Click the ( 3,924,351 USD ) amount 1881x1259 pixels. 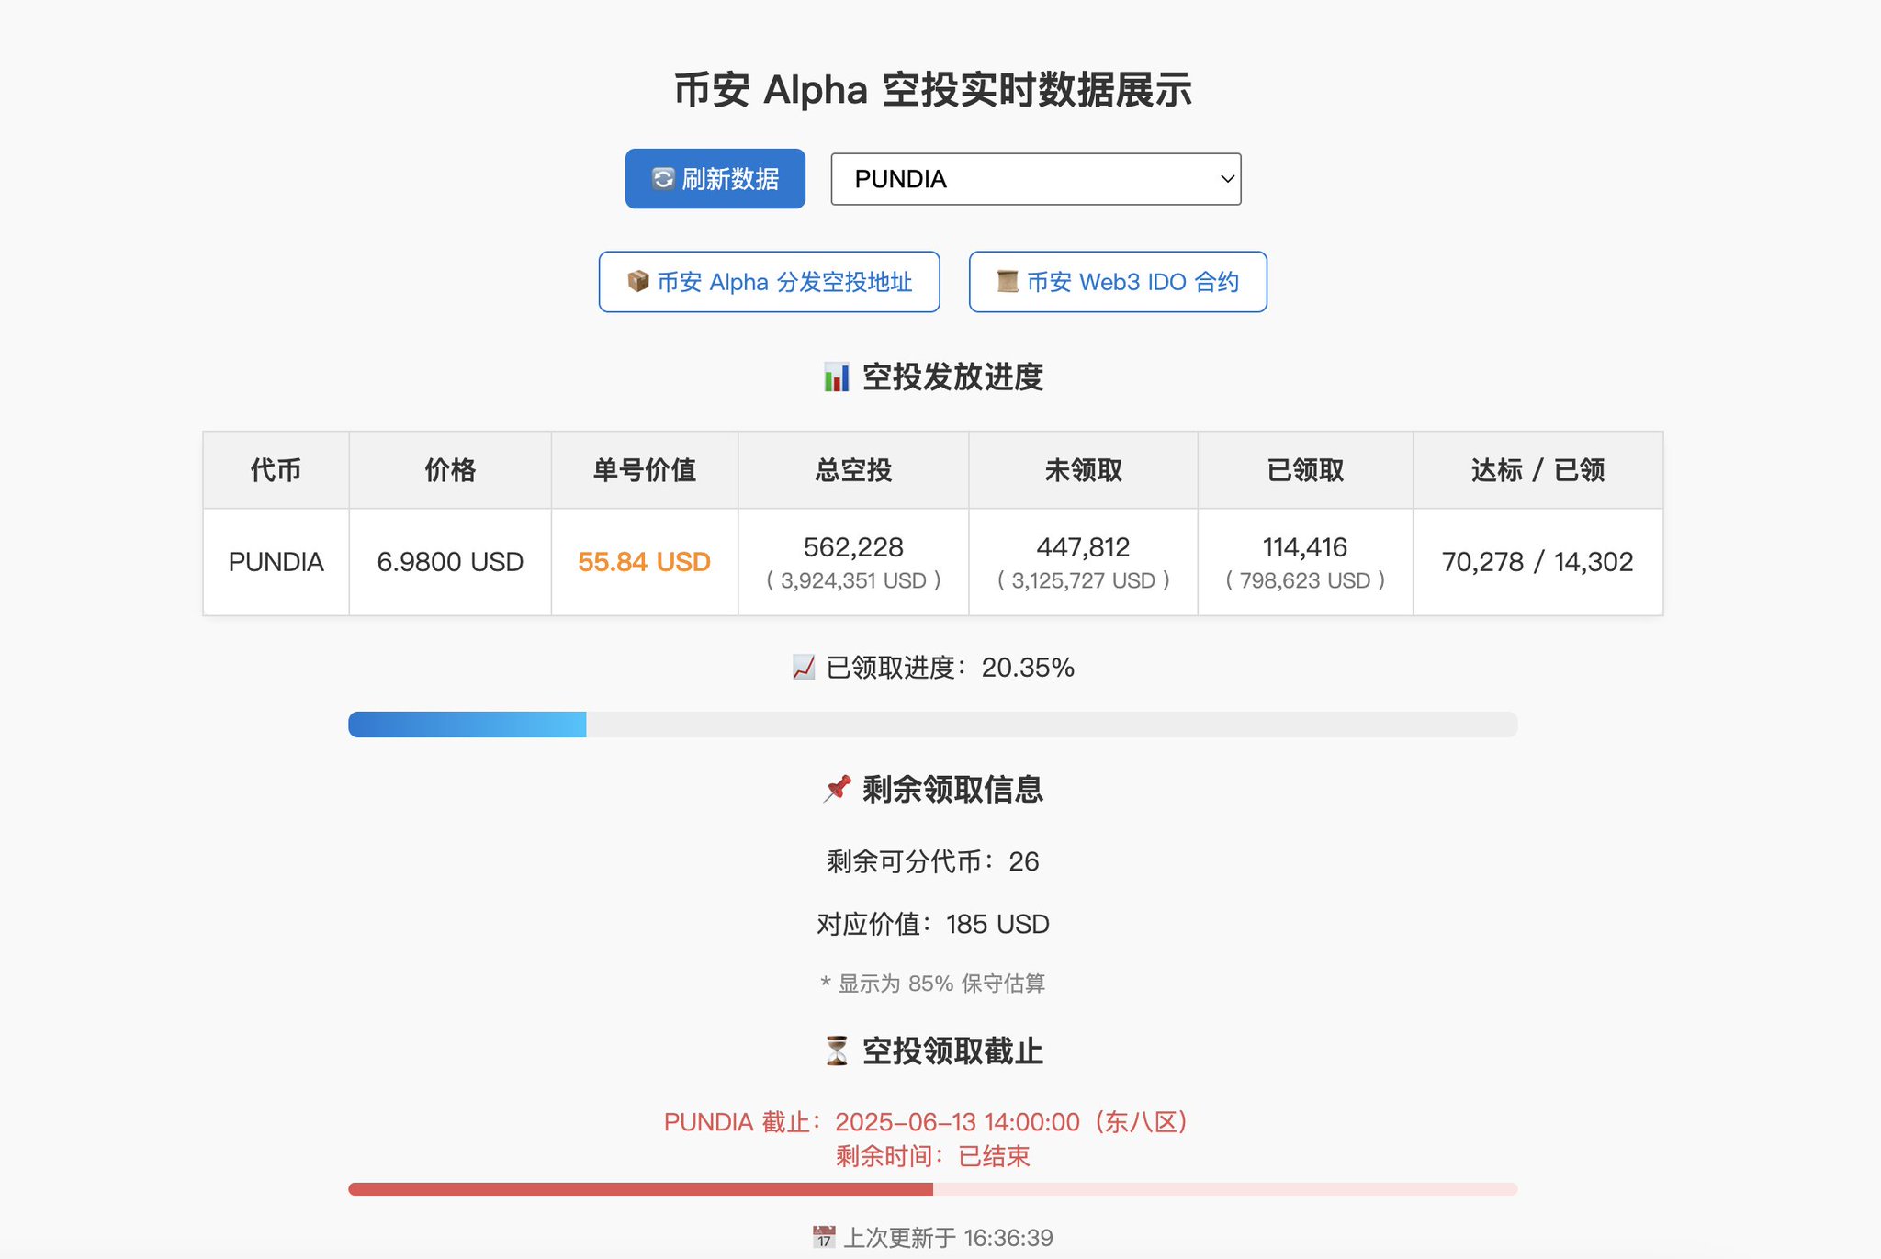click(853, 580)
